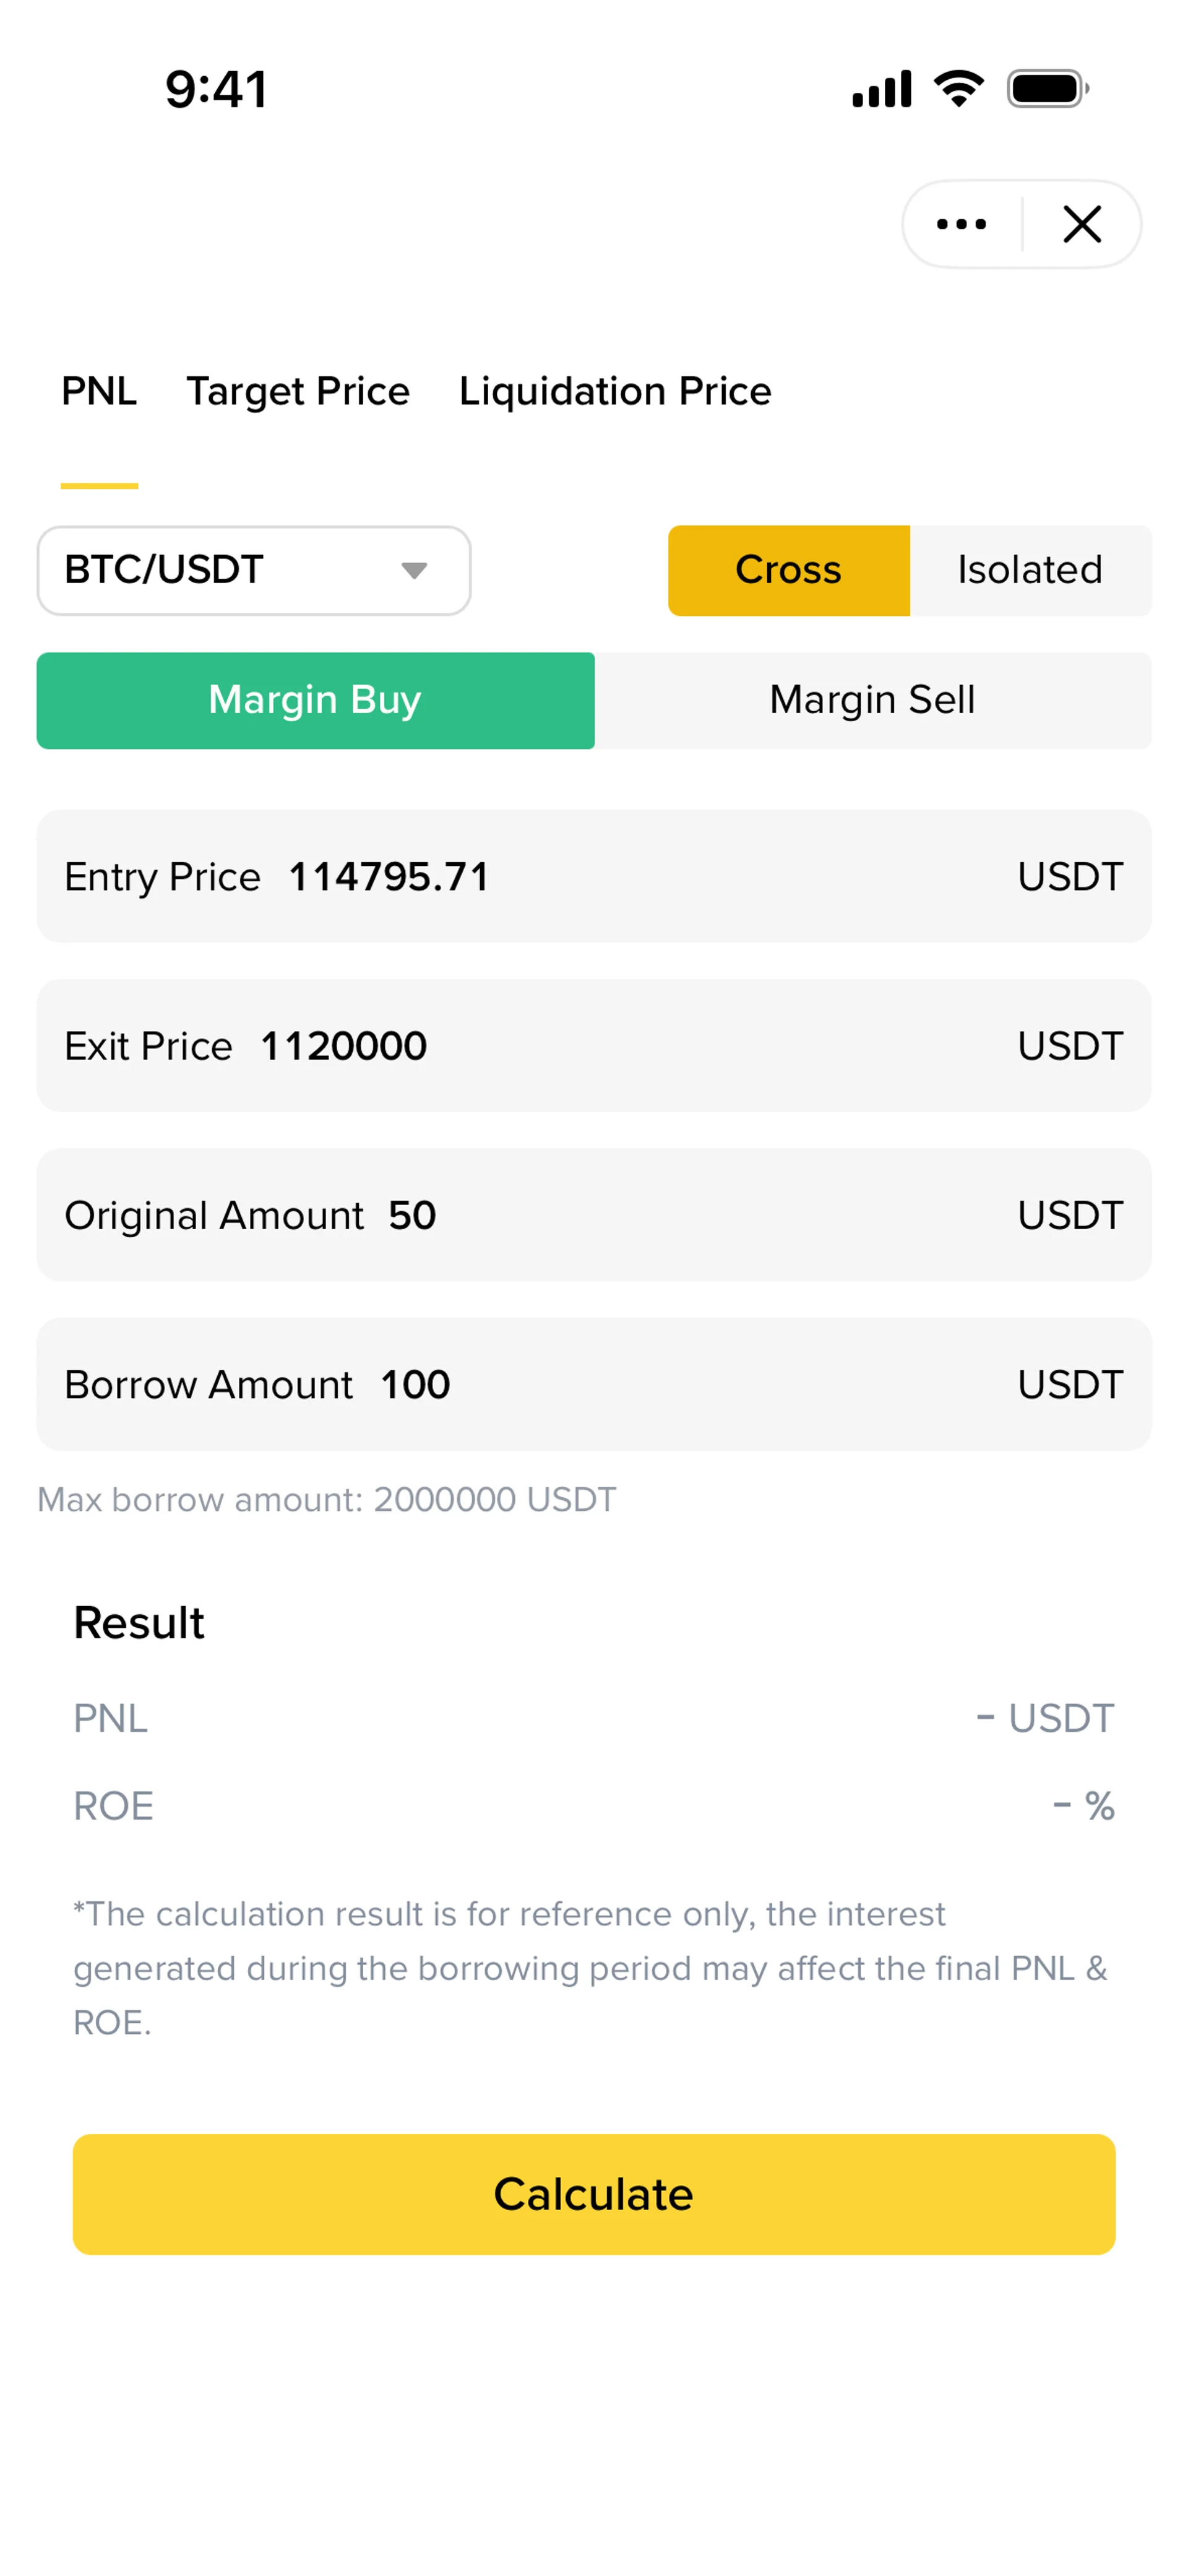Screen dimensions: 1188x2576
Task: Tap the Max borrow amount hint text
Action: pos(327,1500)
